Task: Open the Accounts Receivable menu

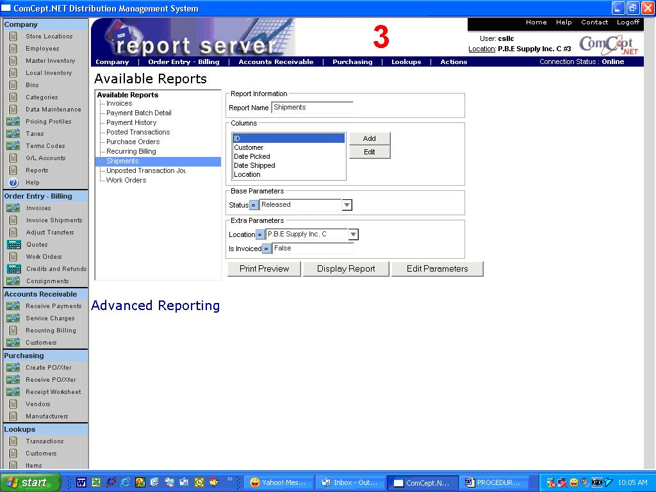Action: click(x=276, y=62)
